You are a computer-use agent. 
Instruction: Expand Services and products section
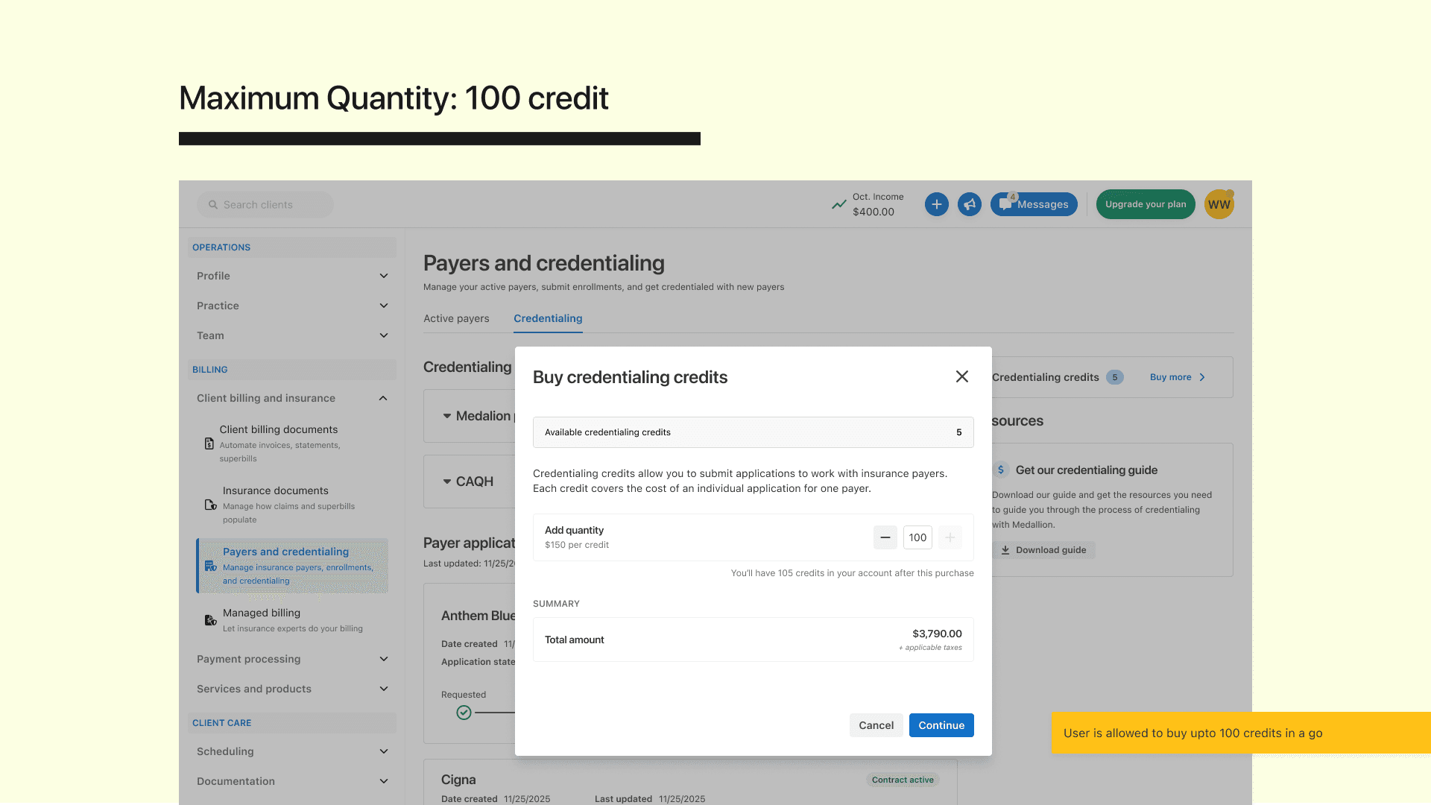[x=292, y=689]
